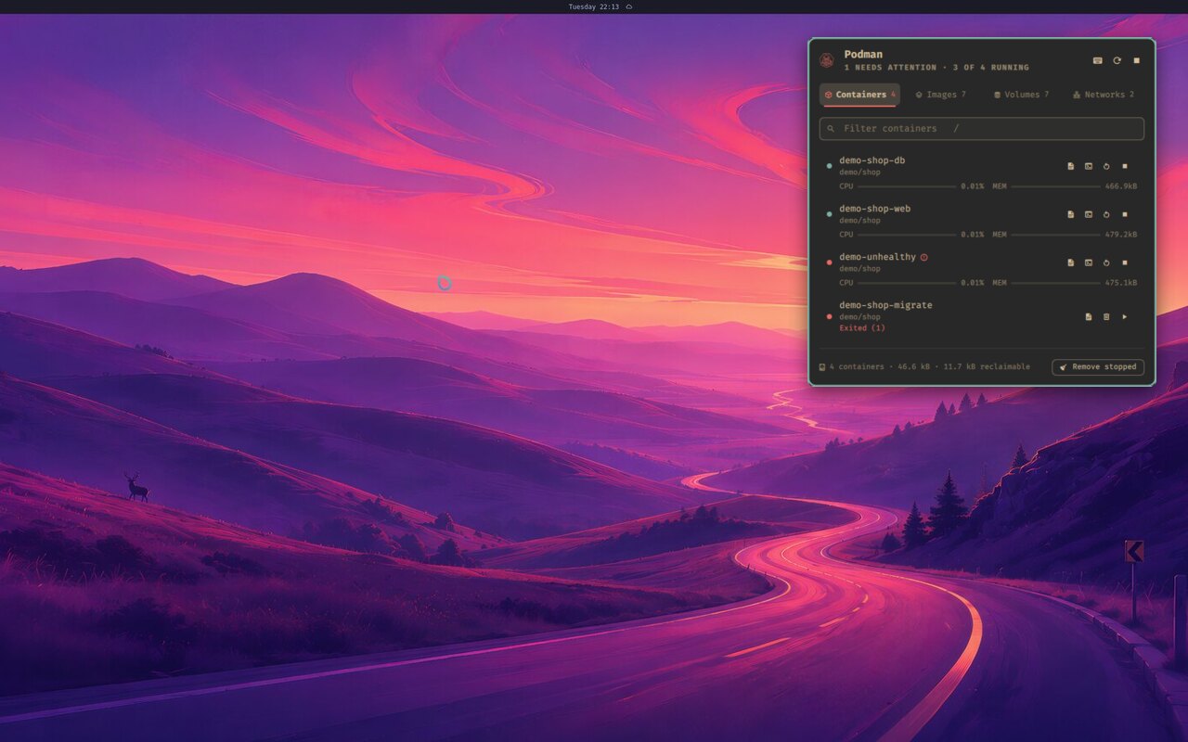Viewport: 1188px width, 742px height.
Task: Click demo-shop-web memory value 479.2kB
Action: (x=1120, y=235)
